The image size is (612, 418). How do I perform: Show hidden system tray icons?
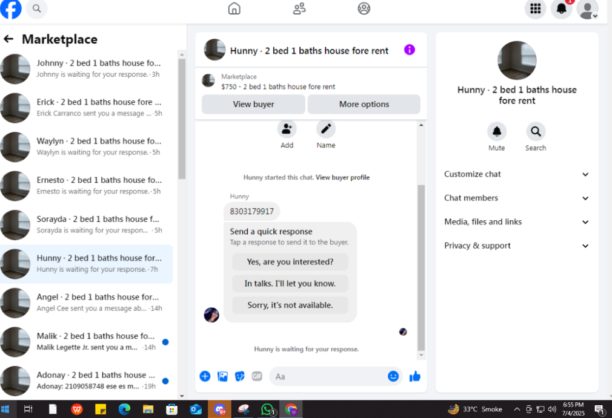(x=517, y=409)
